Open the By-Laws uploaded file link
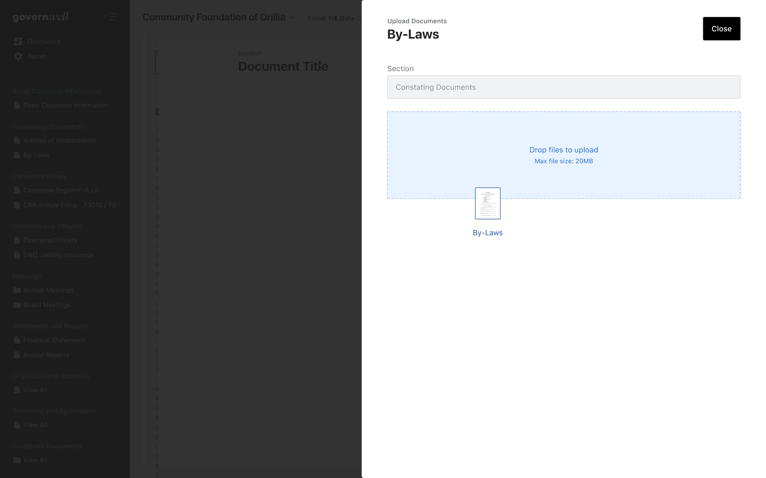This screenshot has height=478, width=766. [x=487, y=233]
